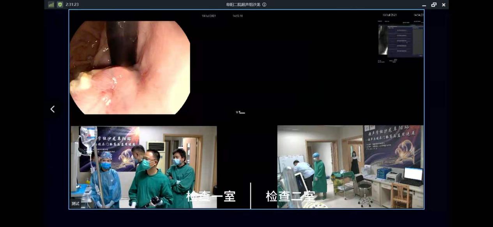Viewport: 493px width, 227px height.
Task: Close the meeting window
Action: tap(444, 5)
